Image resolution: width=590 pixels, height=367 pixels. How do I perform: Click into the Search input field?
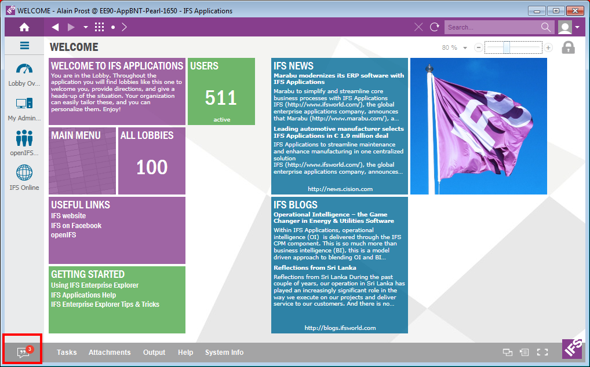click(x=493, y=27)
